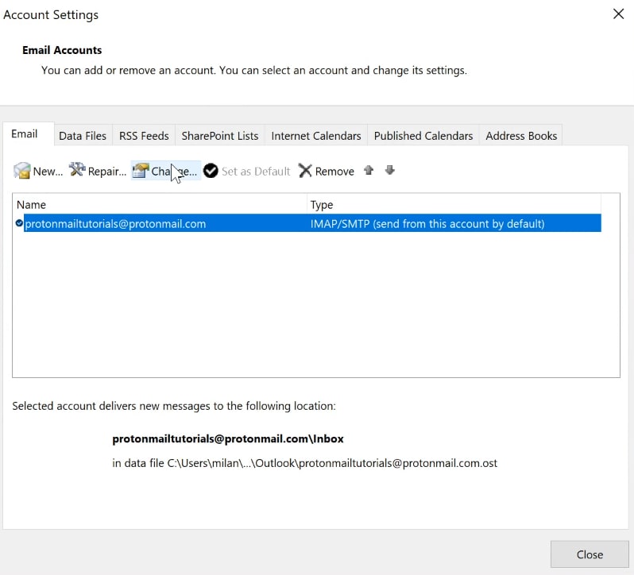Move account down with arrow icon
Image resolution: width=634 pixels, height=575 pixels.
[390, 170]
